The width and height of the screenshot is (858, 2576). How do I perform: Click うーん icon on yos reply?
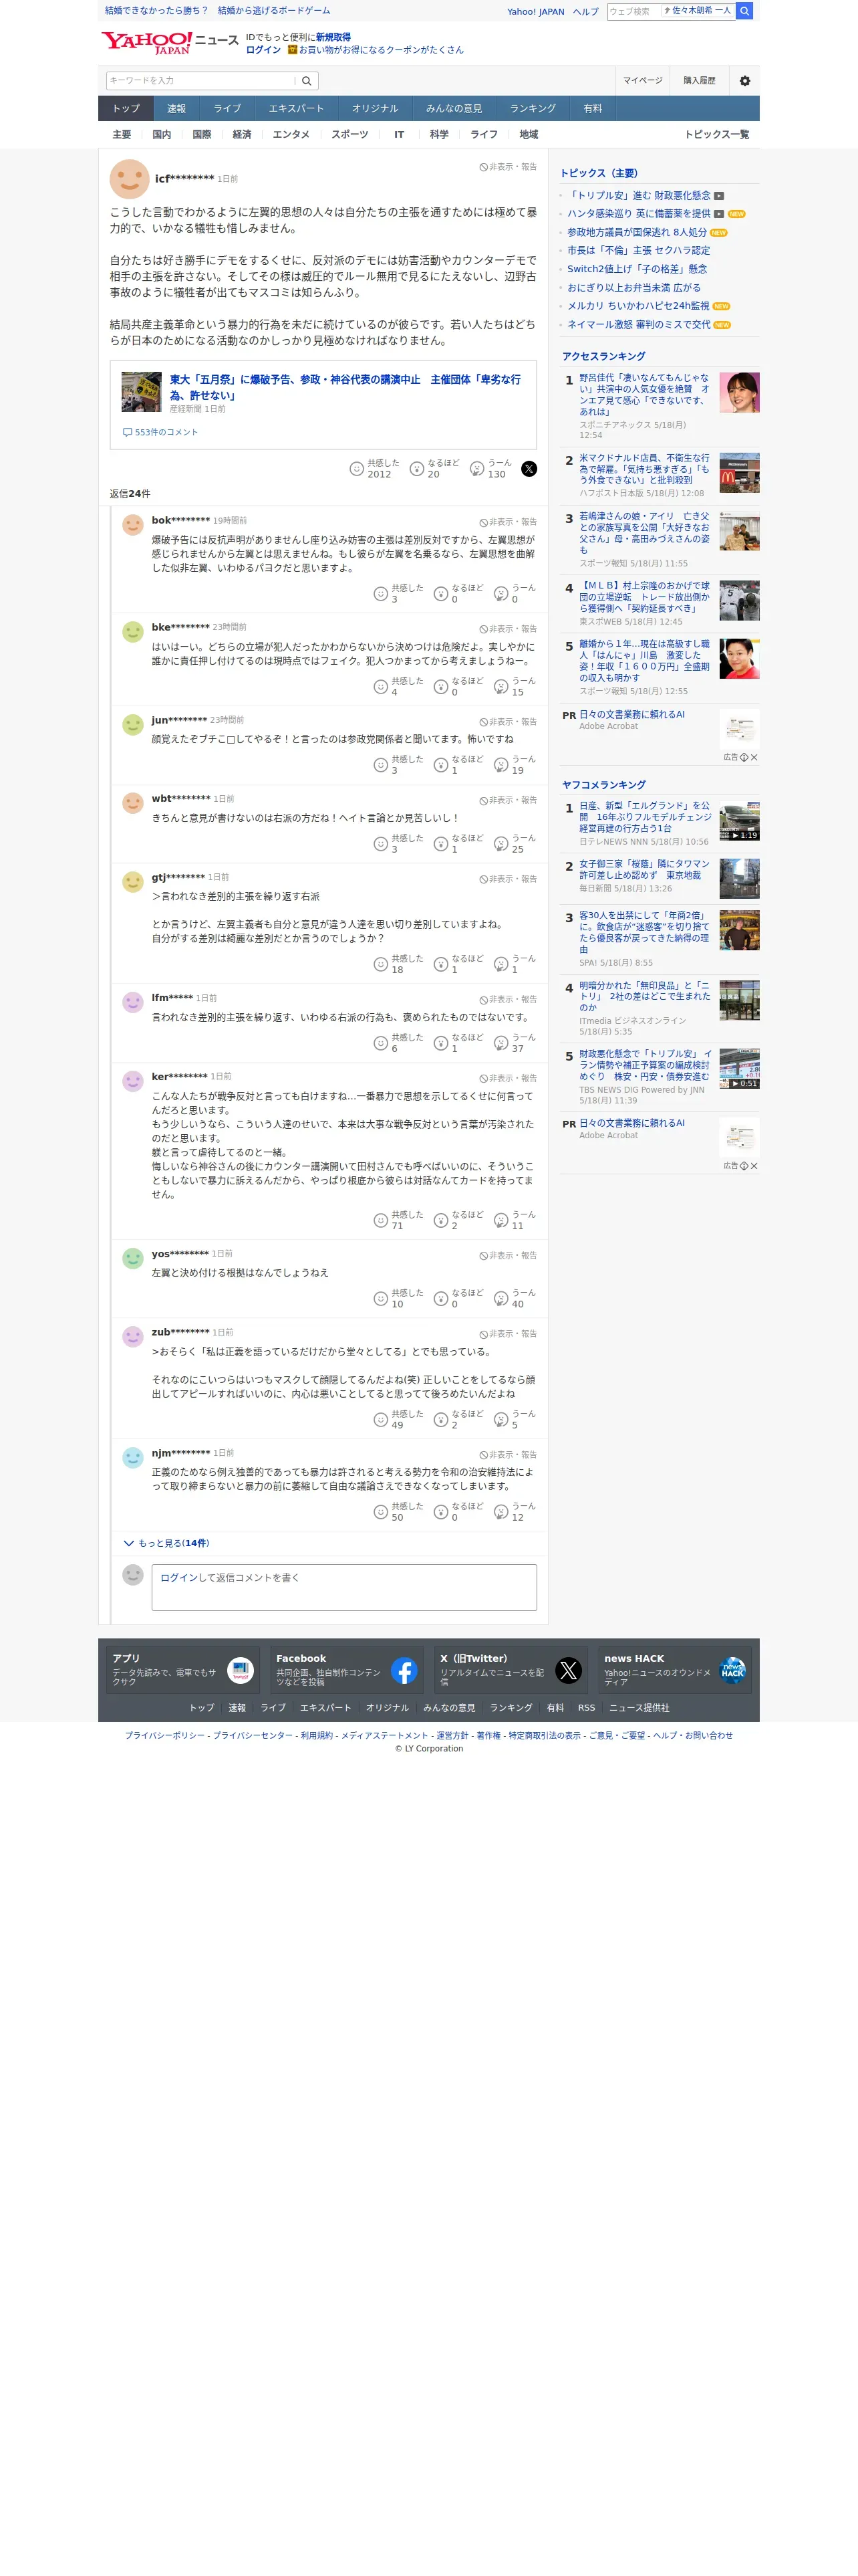click(x=501, y=1299)
